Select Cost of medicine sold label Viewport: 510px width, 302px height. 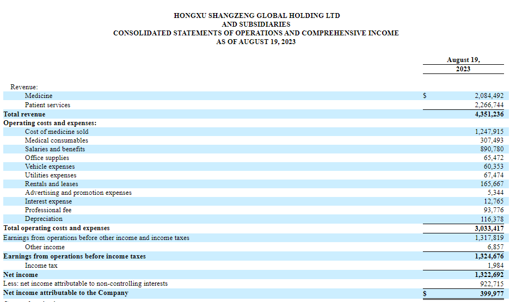click(x=57, y=132)
